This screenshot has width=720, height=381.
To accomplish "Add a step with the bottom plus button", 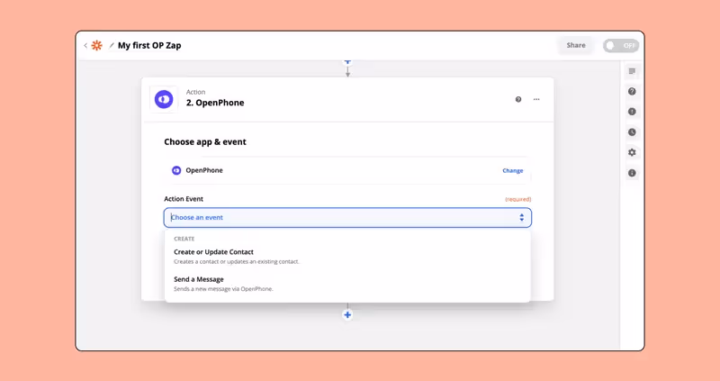I will pyautogui.click(x=347, y=315).
